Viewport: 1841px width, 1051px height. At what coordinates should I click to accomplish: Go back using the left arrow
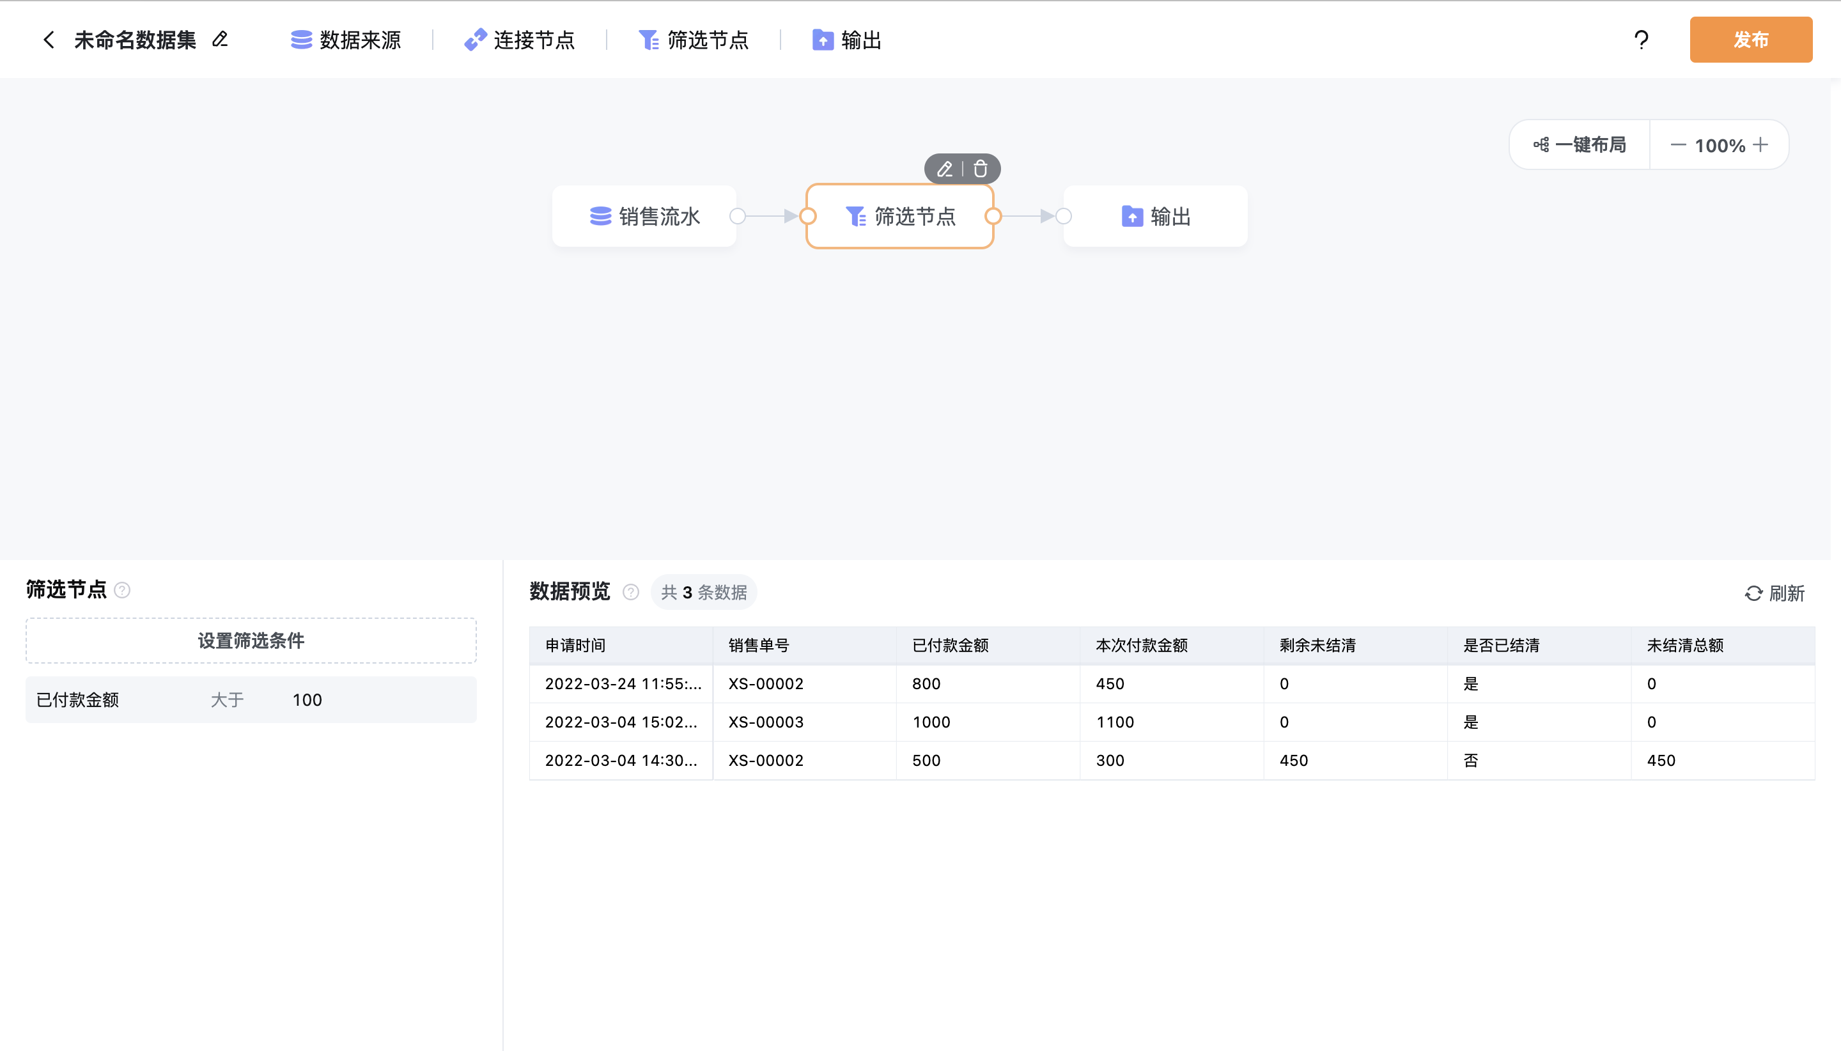49,40
